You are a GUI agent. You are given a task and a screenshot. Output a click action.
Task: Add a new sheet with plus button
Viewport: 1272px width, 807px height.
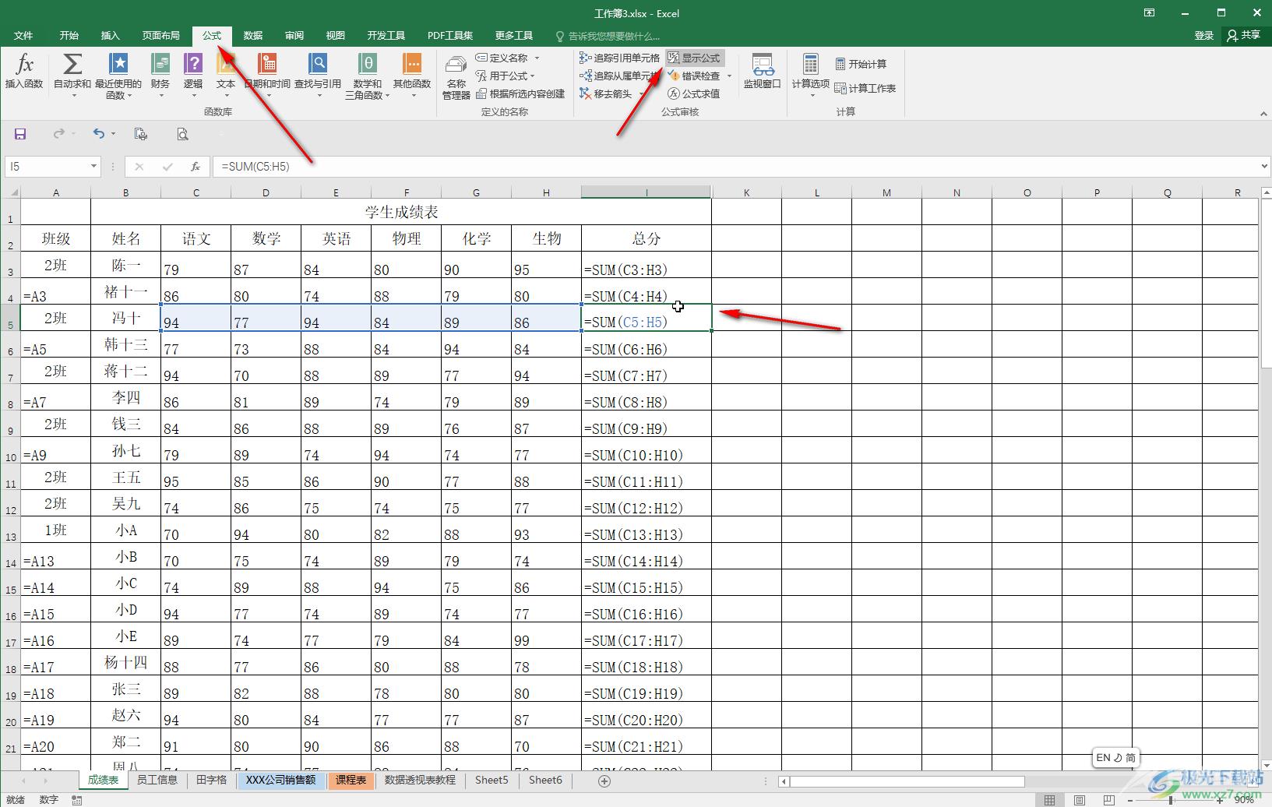pyautogui.click(x=604, y=781)
